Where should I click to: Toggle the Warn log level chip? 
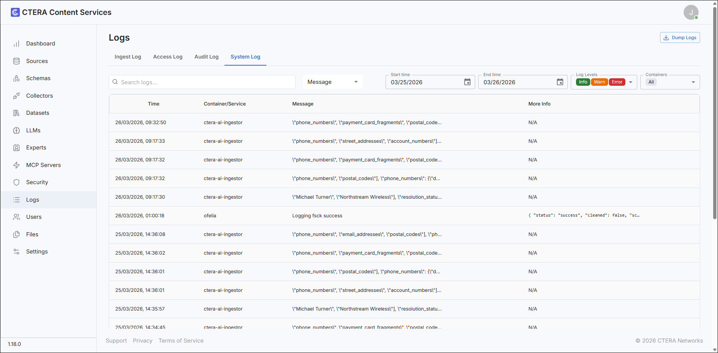[x=599, y=82]
